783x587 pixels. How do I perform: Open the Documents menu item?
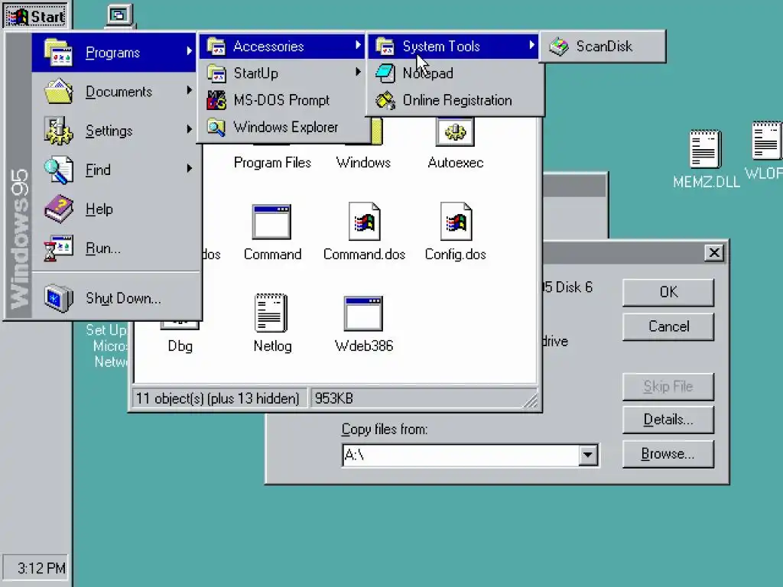[x=115, y=92]
